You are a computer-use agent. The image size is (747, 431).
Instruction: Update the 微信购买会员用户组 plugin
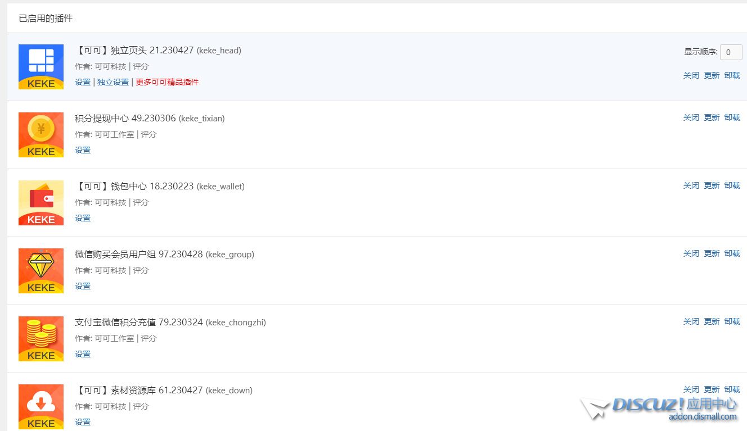(712, 253)
